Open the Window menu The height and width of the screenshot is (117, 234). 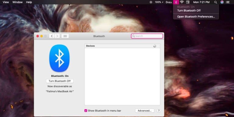tap(17, 2)
